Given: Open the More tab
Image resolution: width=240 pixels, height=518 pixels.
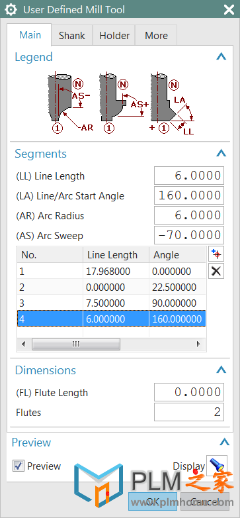Looking at the screenshot, I should tap(156, 35).
